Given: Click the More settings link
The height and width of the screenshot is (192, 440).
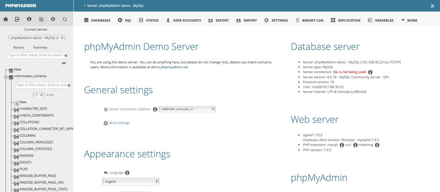Looking at the screenshot, I should click(119, 123).
